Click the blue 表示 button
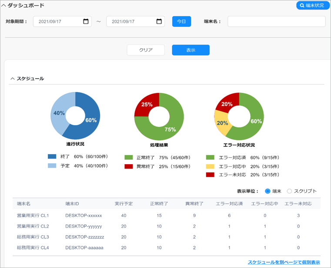The image size is (331, 268). [191, 50]
